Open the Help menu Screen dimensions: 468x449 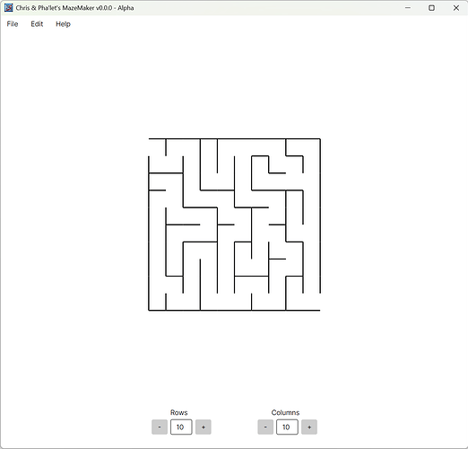click(x=63, y=24)
